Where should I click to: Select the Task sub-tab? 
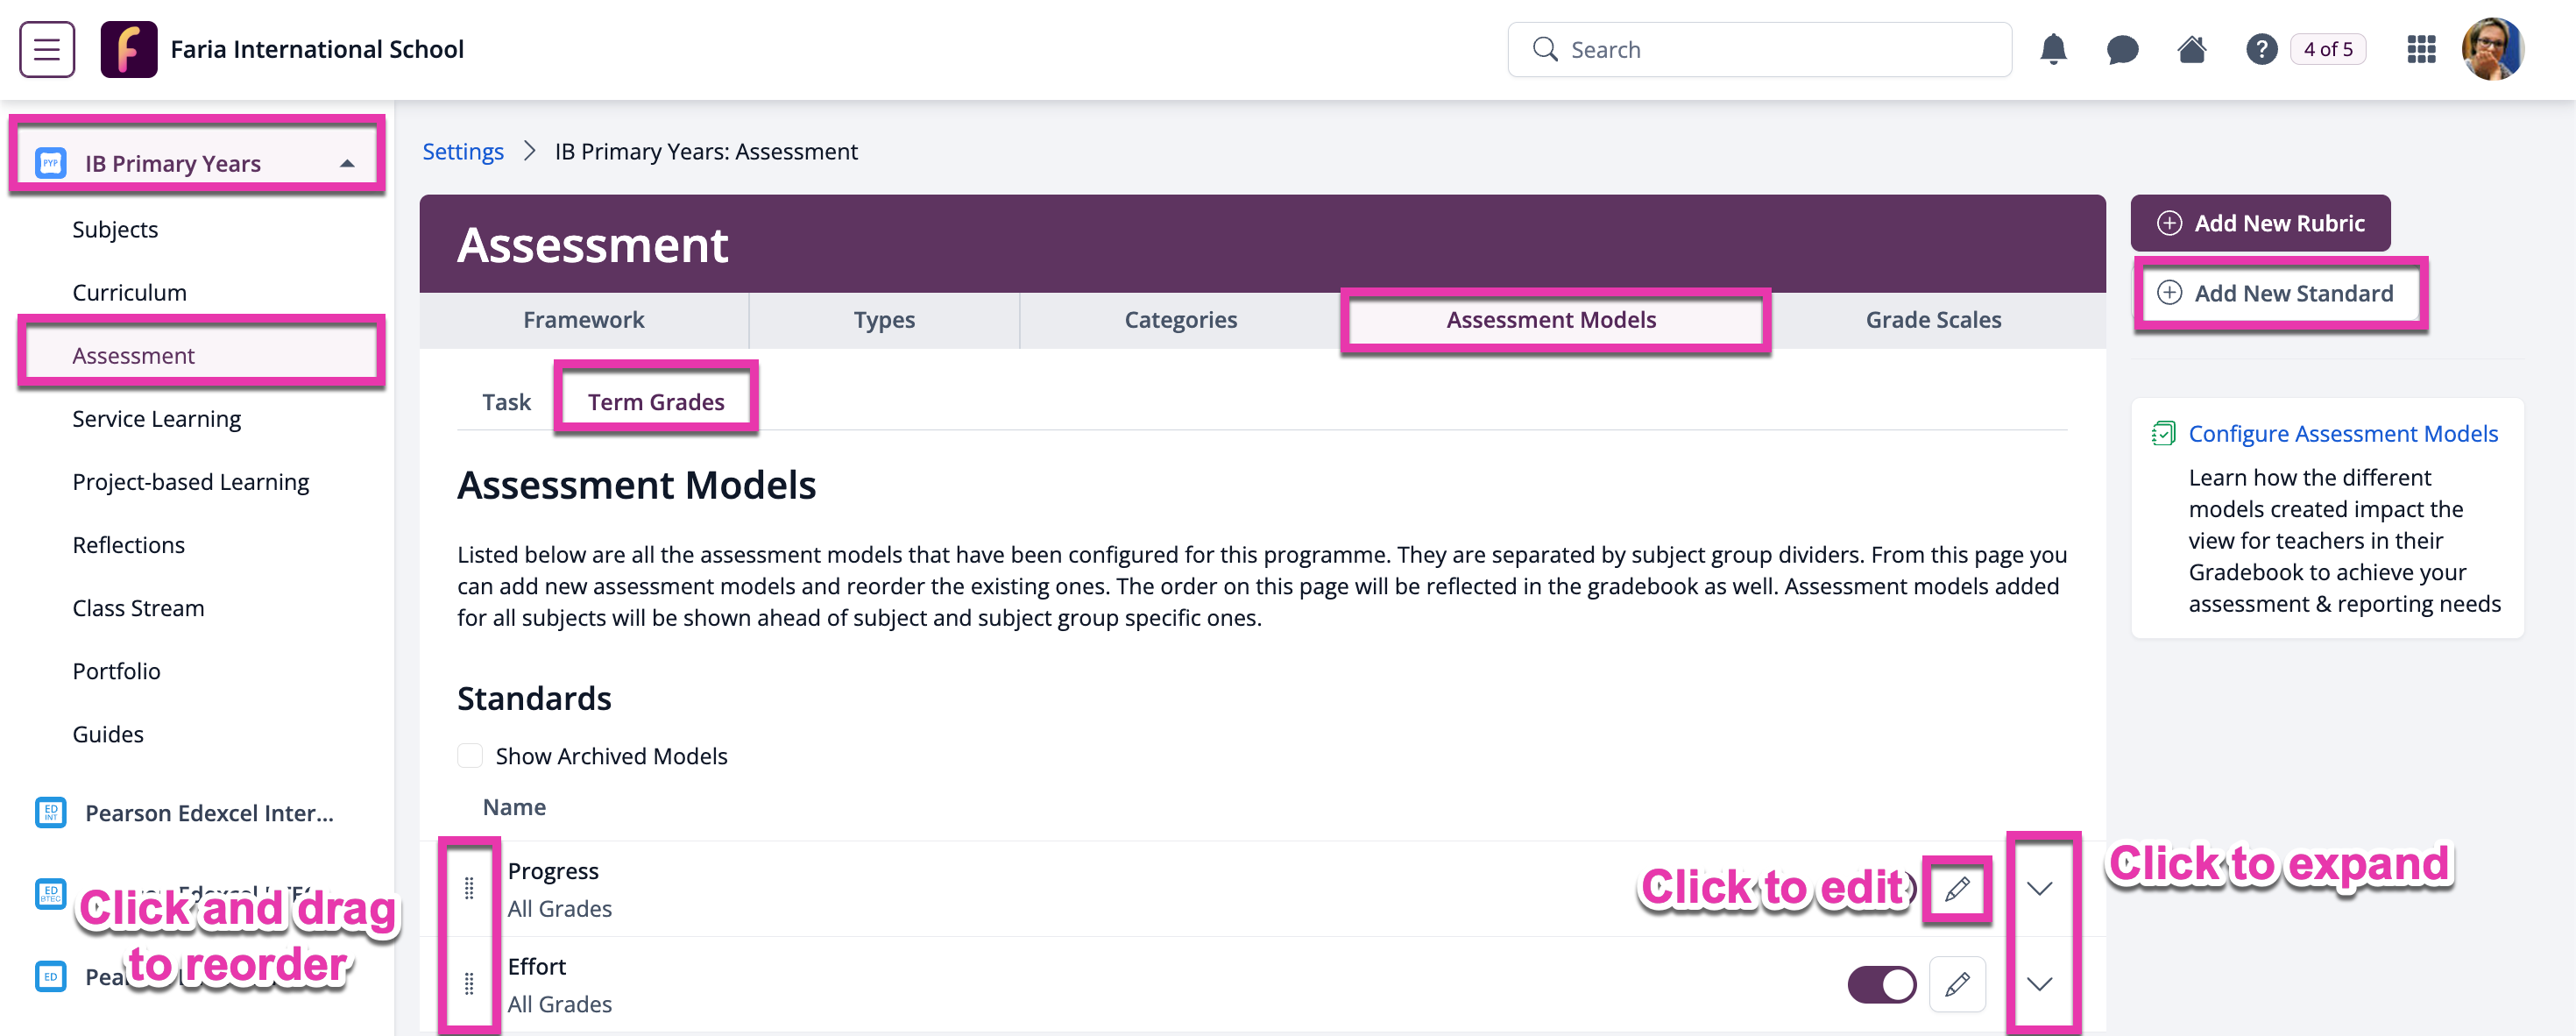(506, 402)
